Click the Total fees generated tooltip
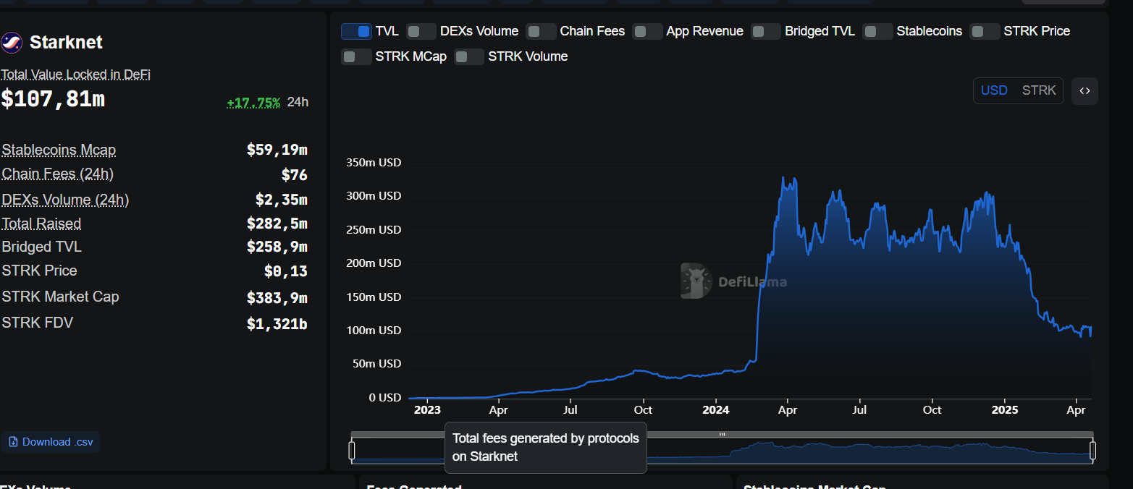1133x489 pixels. [x=546, y=448]
